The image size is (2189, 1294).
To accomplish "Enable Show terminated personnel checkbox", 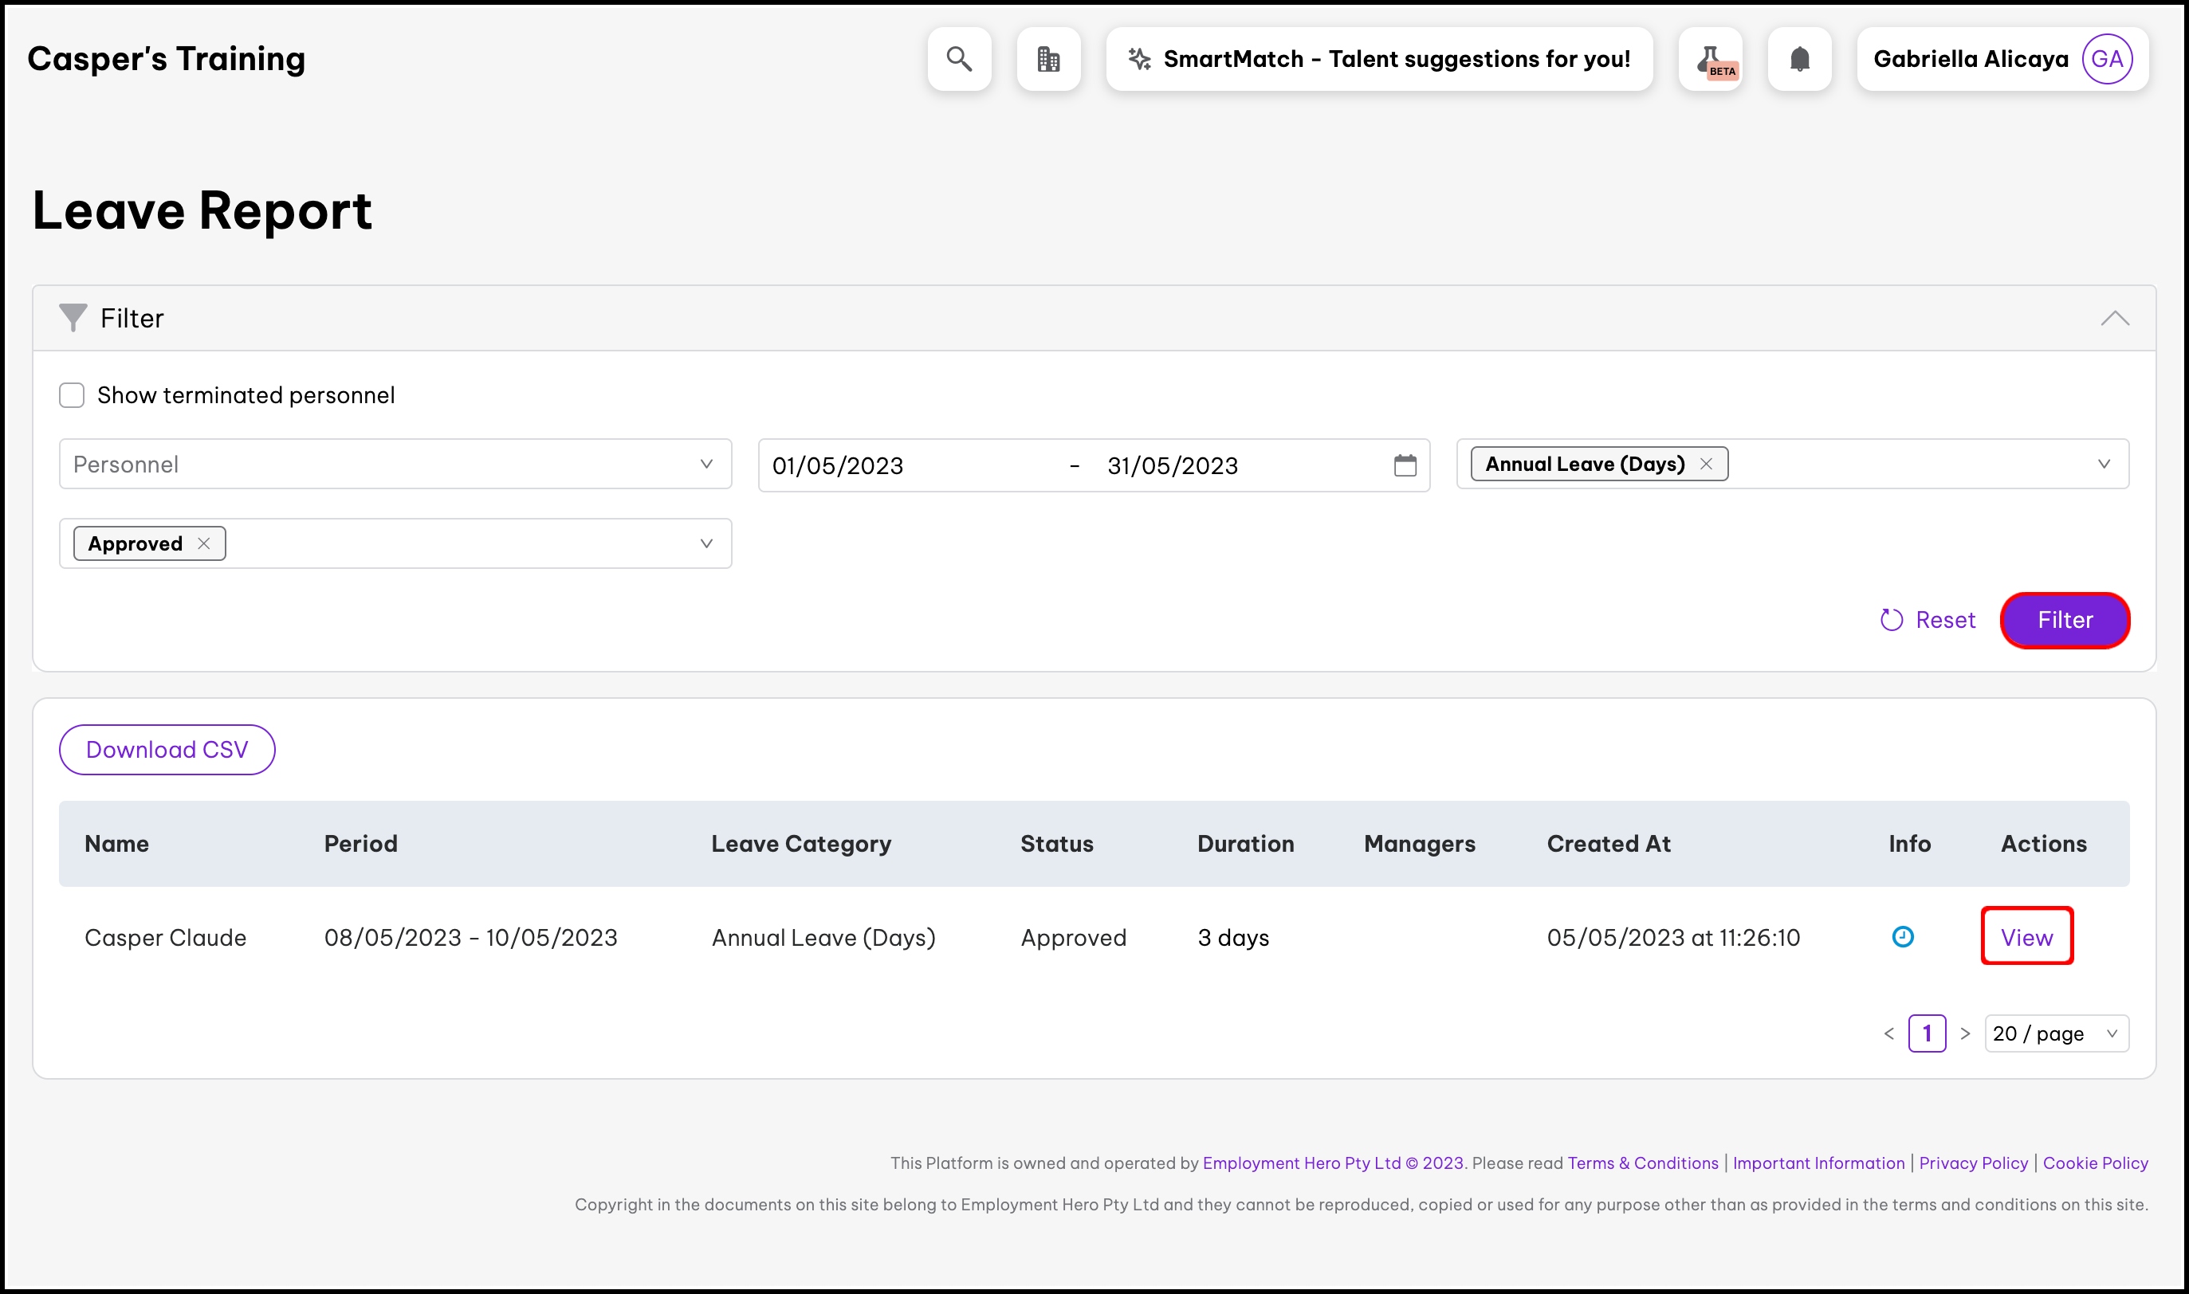I will coord(72,395).
